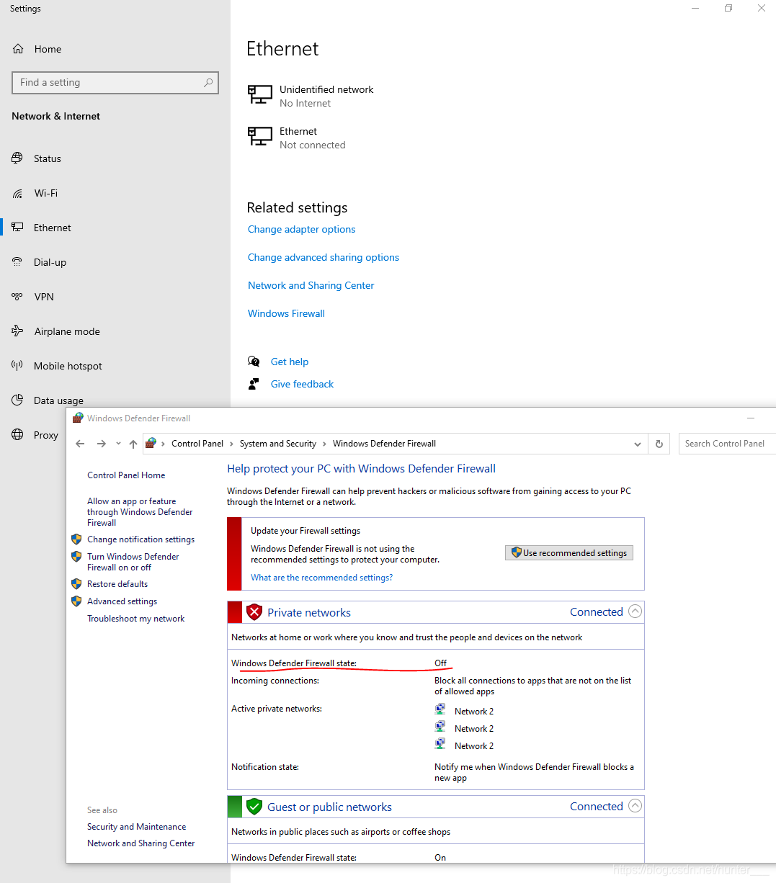Collapse Guest or public networks section

[635, 806]
